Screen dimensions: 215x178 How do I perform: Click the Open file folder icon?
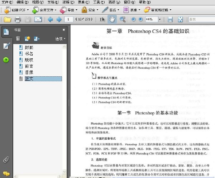[x=8, y=19]
